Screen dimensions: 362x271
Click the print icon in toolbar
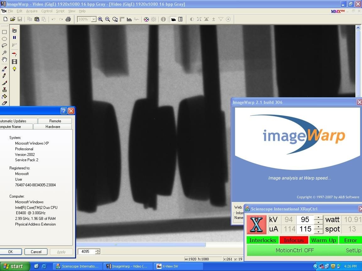pos(68,19)
